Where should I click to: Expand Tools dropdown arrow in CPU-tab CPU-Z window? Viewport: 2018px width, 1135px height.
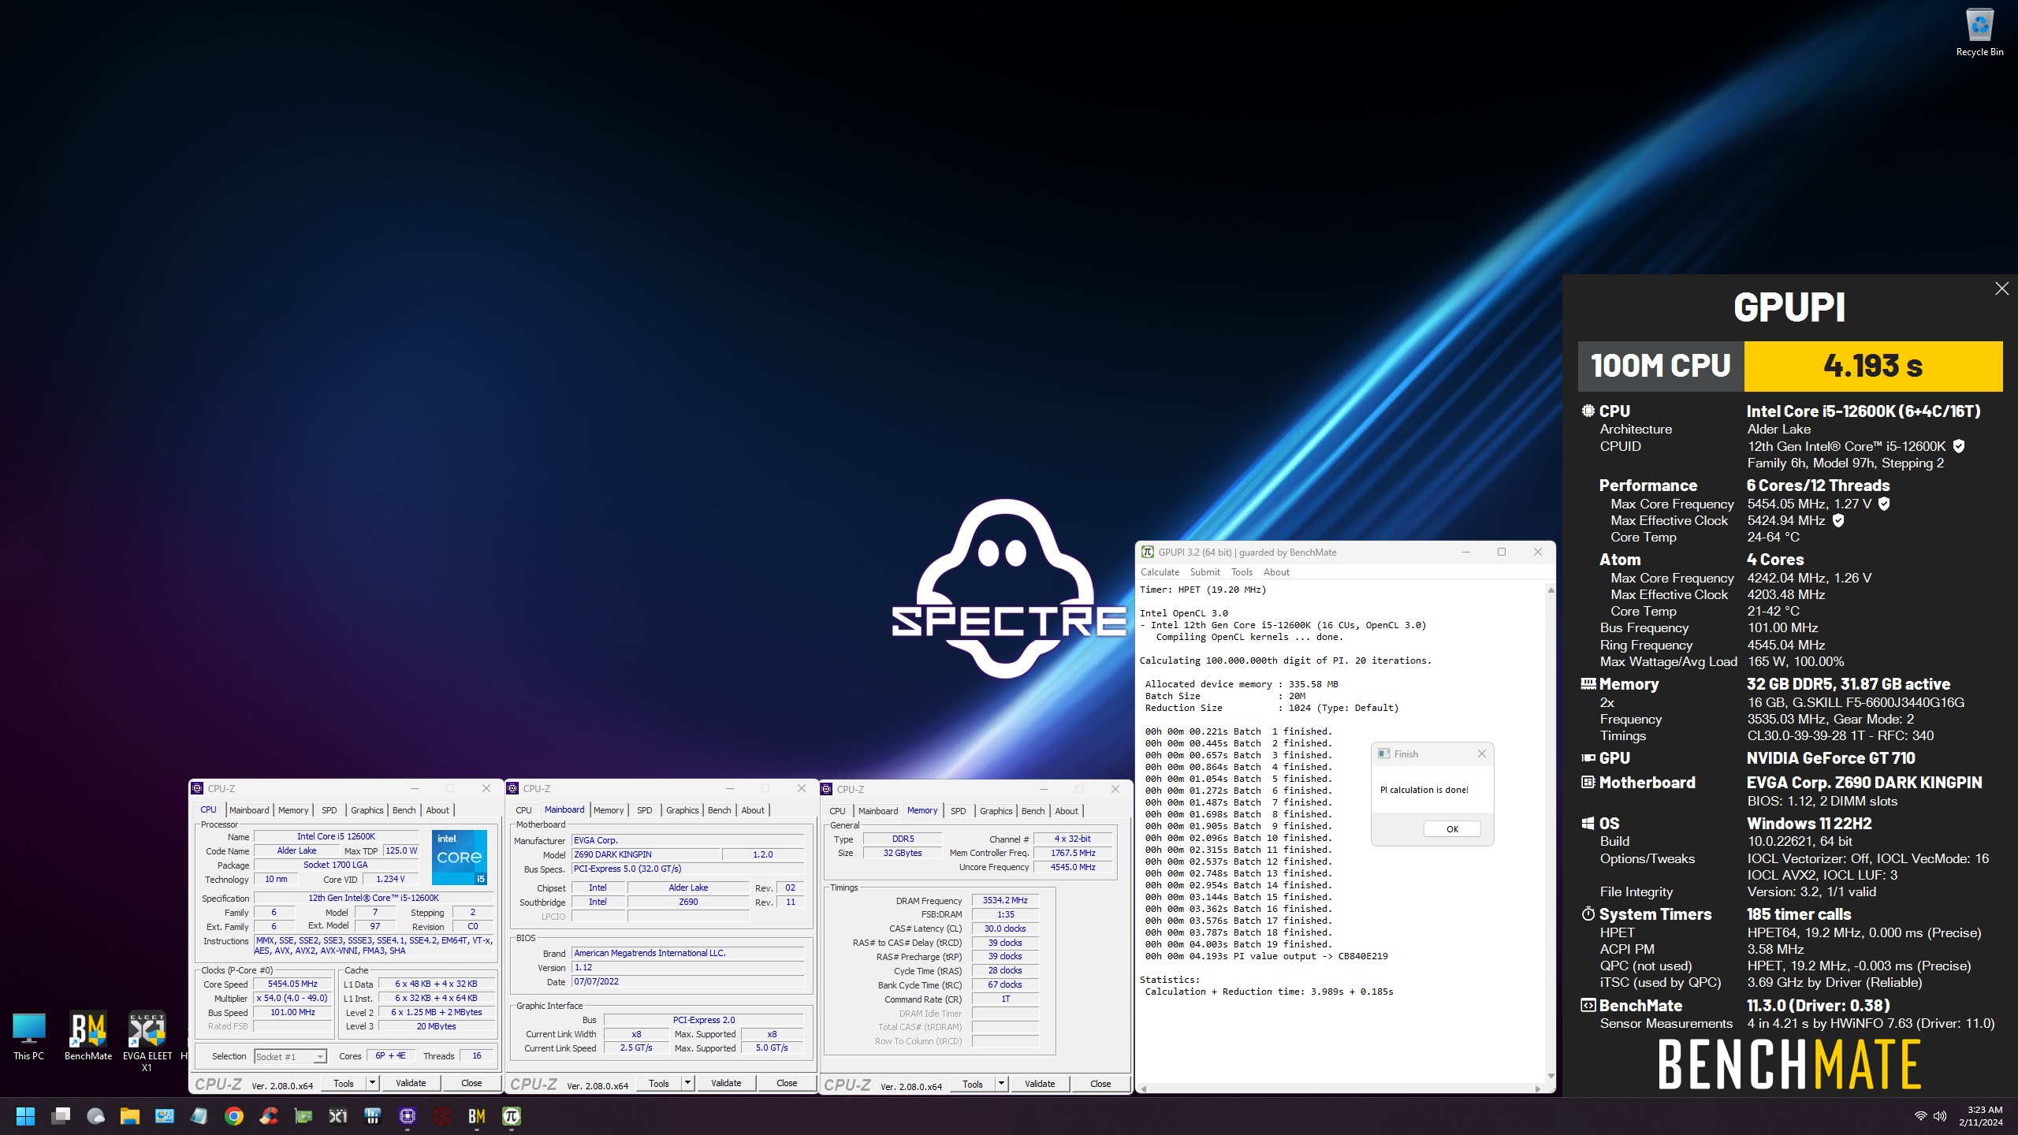point(372,1083)
